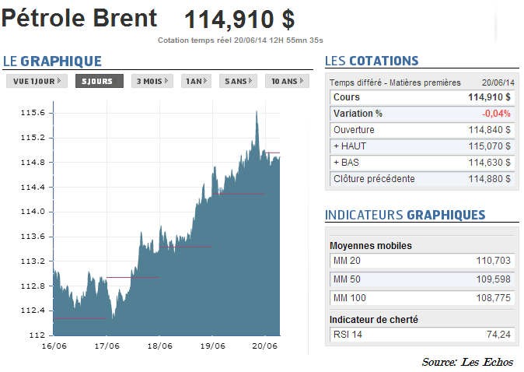524x372 pixels.
Task: Click the chart peak on 19/06 afternoon
Action: click(257, 113)
